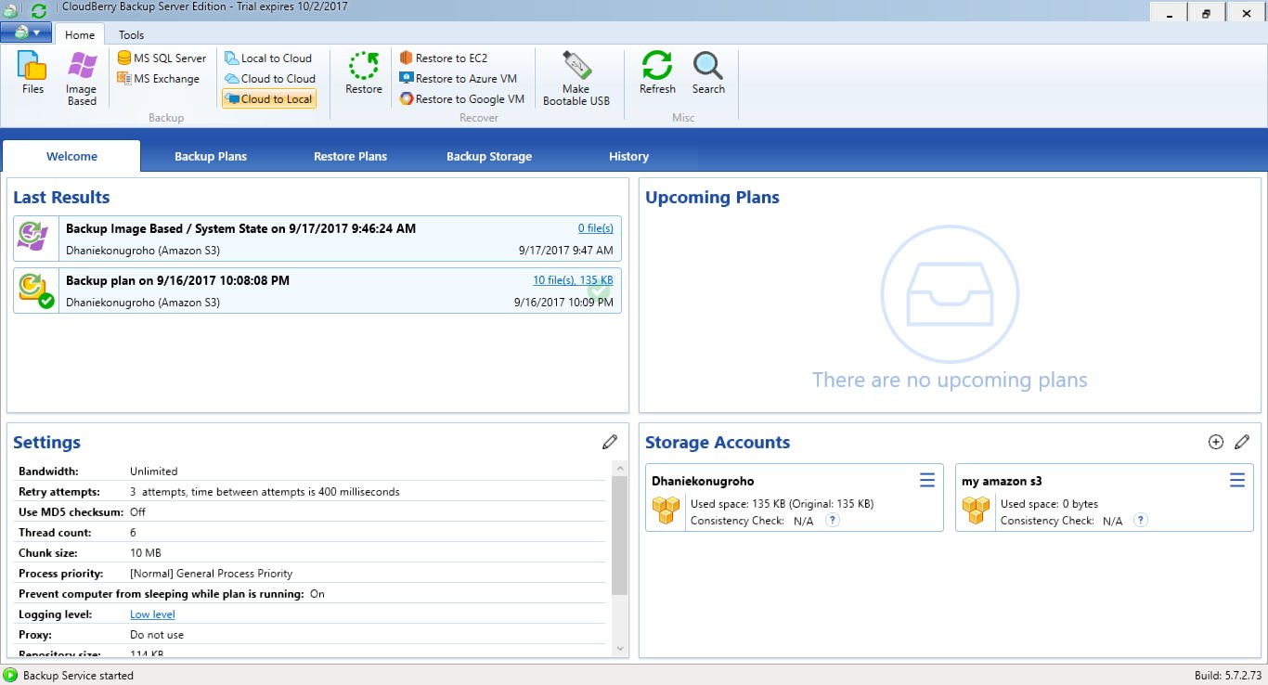Select Cloud to Cloud backup
1268x685 pixels.
[x=270, y=78]
